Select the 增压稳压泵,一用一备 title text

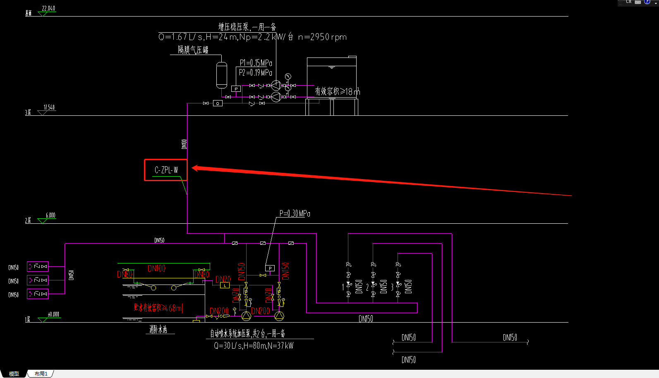point(247,27)
